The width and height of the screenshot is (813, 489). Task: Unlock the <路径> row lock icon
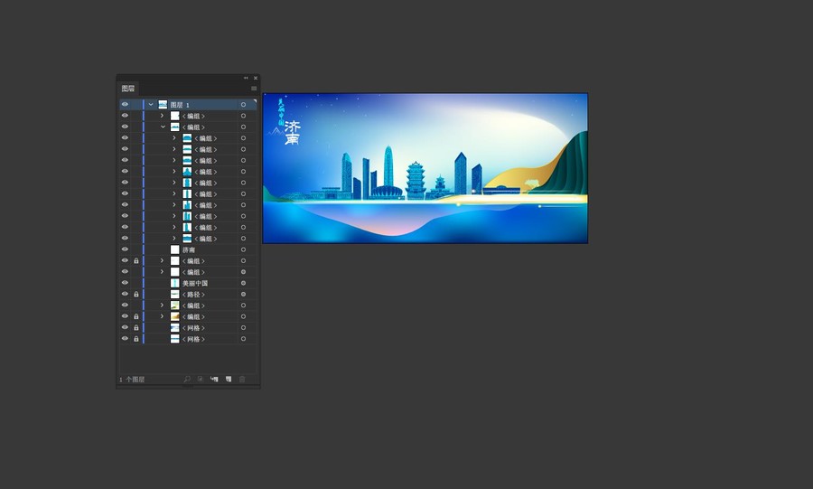click(136, 294)
